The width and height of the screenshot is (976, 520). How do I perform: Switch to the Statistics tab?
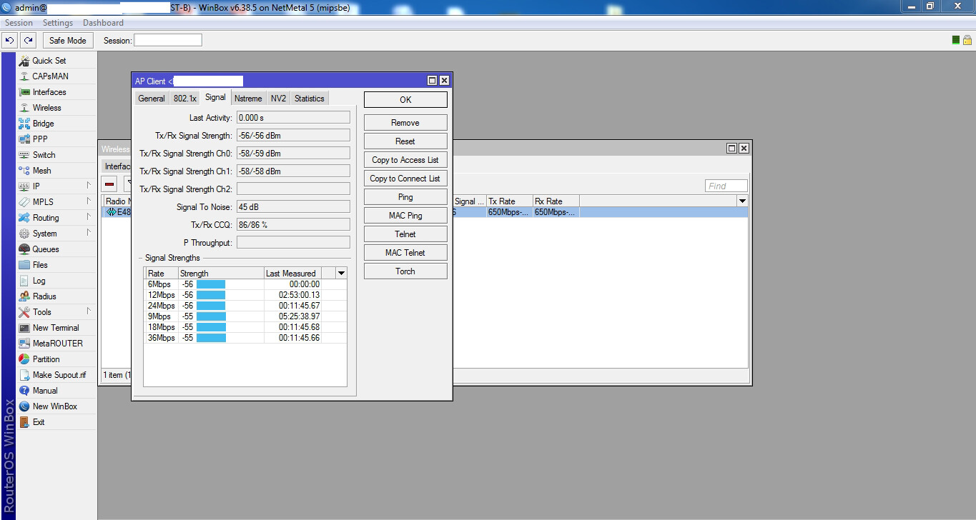coord(310,99)
